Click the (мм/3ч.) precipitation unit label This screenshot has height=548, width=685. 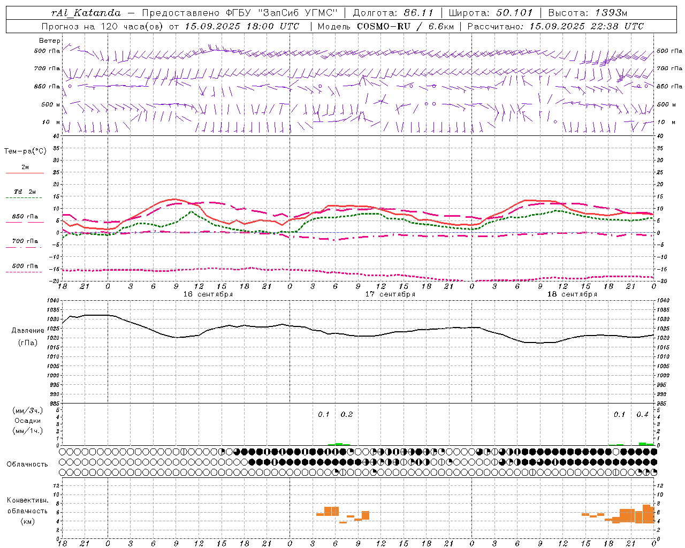click(28, 410)
